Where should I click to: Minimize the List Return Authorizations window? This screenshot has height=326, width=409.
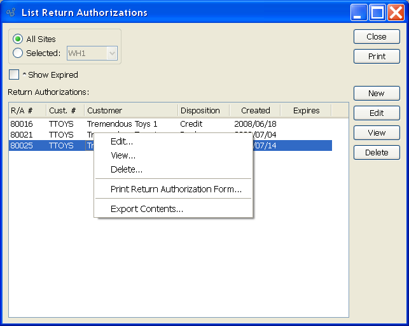[359, 12]
